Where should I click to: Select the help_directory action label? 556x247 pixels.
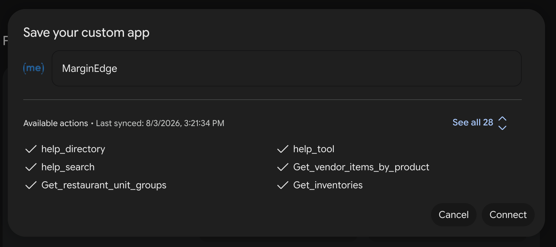[73, 149]
